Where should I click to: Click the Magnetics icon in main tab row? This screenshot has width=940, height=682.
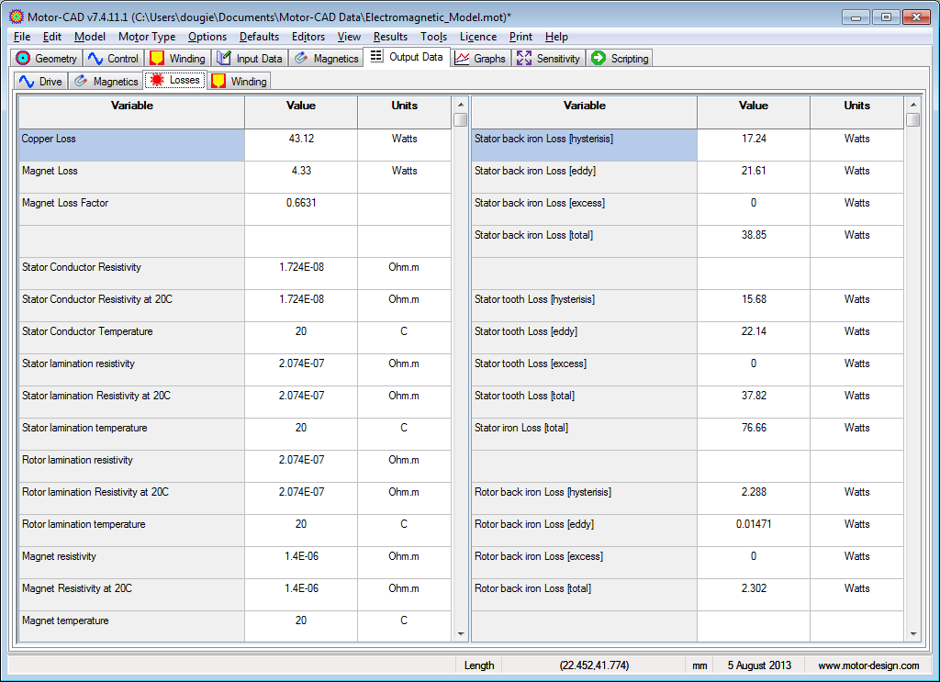point(301,59)
